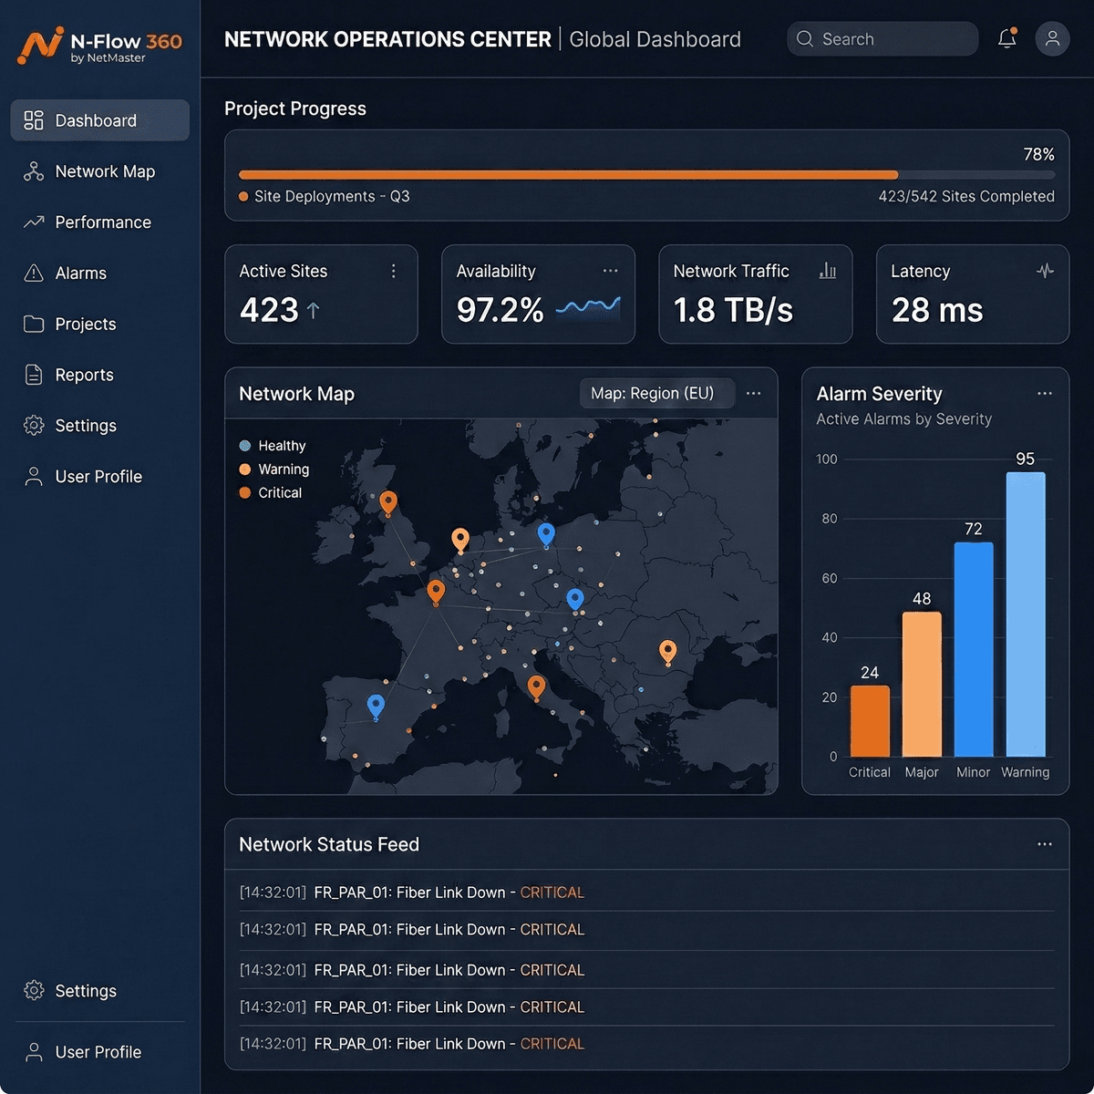Open Projects from the sidebar menu
The width and height of the screenshot is (1094, 1094).
(34, 324)
